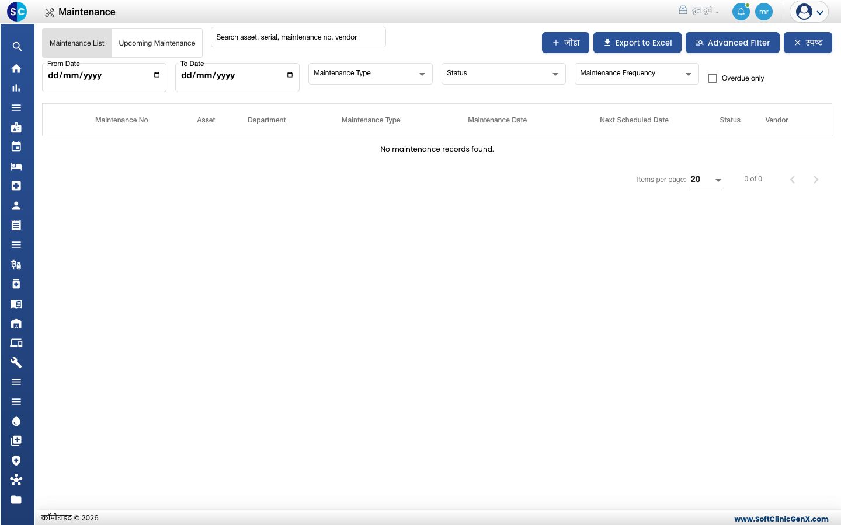
Task: Open the sidebar search magnifier icon
Action: 17,47
